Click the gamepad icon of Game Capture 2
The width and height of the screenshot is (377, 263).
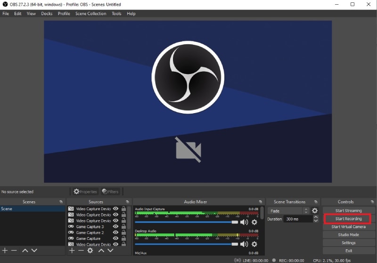pos(71,232)
